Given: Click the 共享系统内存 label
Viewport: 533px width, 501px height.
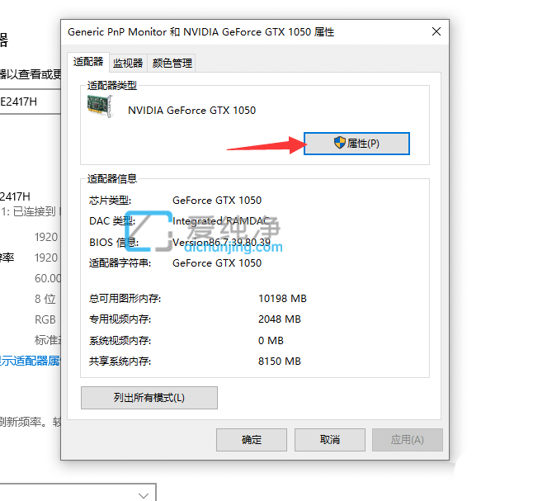Looking at the screenshot, I should tap(120, 362).
